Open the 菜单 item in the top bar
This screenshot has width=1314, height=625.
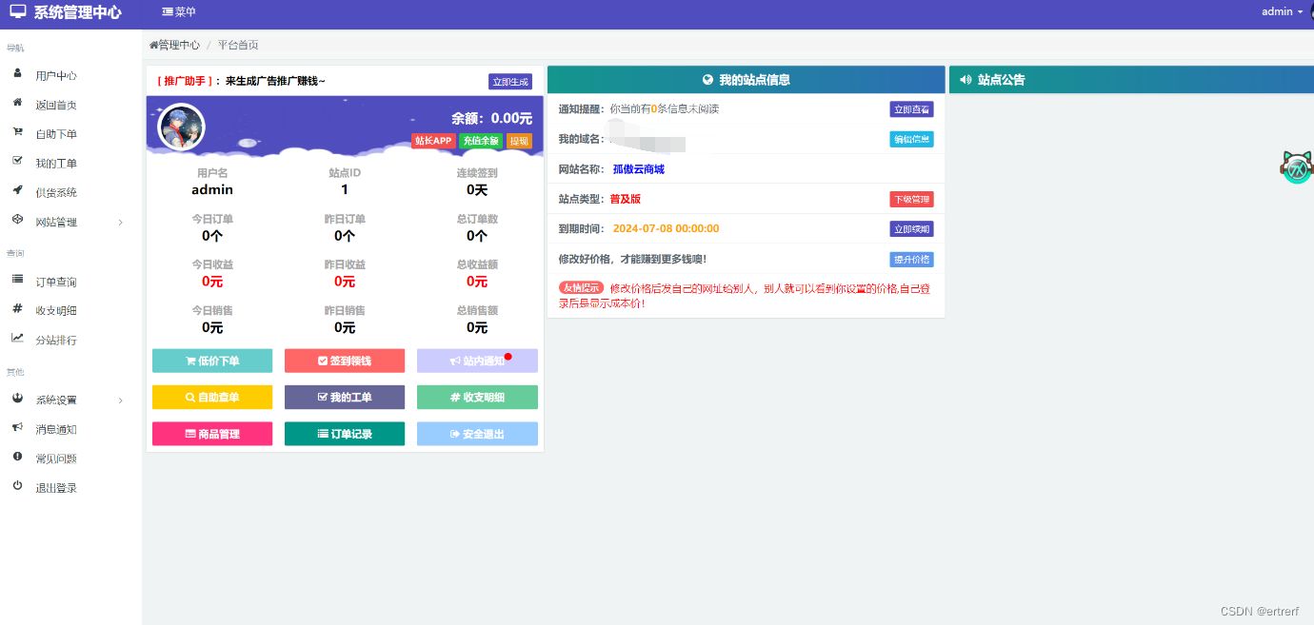pyautogui.click(x=179, y=12)
